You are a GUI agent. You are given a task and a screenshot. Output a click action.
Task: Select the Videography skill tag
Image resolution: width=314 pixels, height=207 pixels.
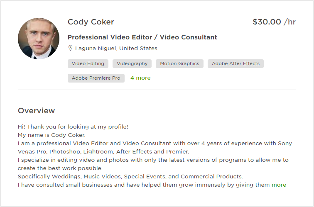click(132, 63)
